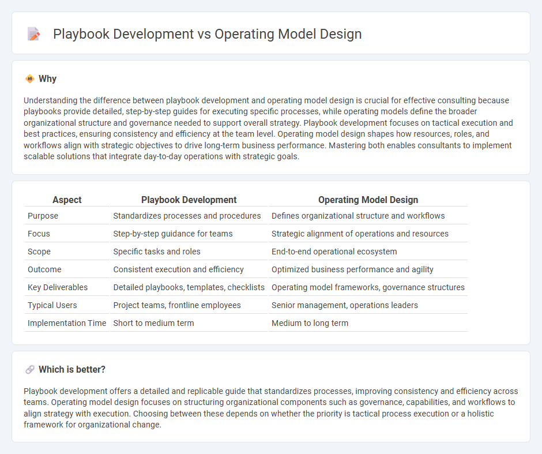The height and width of the screenshot is (454, 542).
Task: Select the Operating Model Design column header
Action: (x=368, y=200)
